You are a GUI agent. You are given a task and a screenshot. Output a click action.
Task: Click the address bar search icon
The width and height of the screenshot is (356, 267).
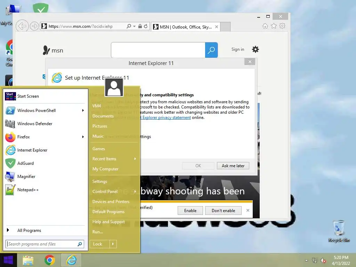[129, 26]
